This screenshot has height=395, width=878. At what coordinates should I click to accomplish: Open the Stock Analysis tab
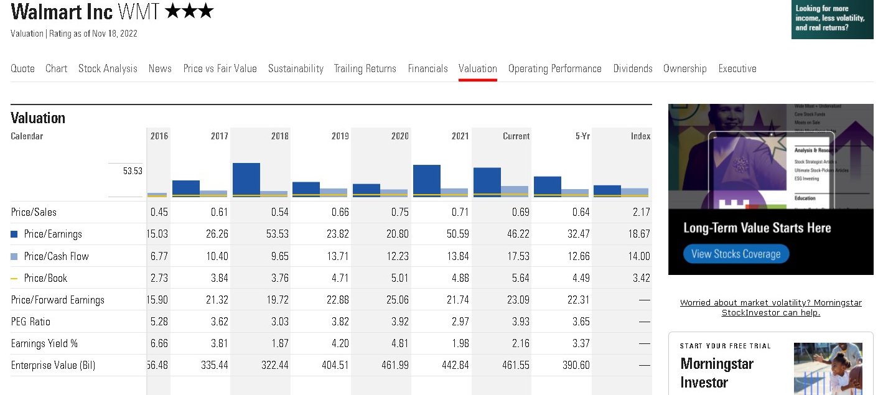[x=108, y=68]
